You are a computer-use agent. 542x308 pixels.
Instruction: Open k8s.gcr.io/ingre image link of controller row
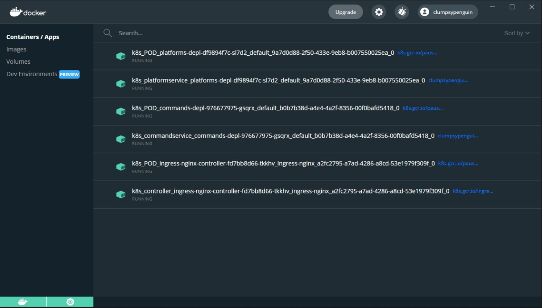click(x=473, y=191)
